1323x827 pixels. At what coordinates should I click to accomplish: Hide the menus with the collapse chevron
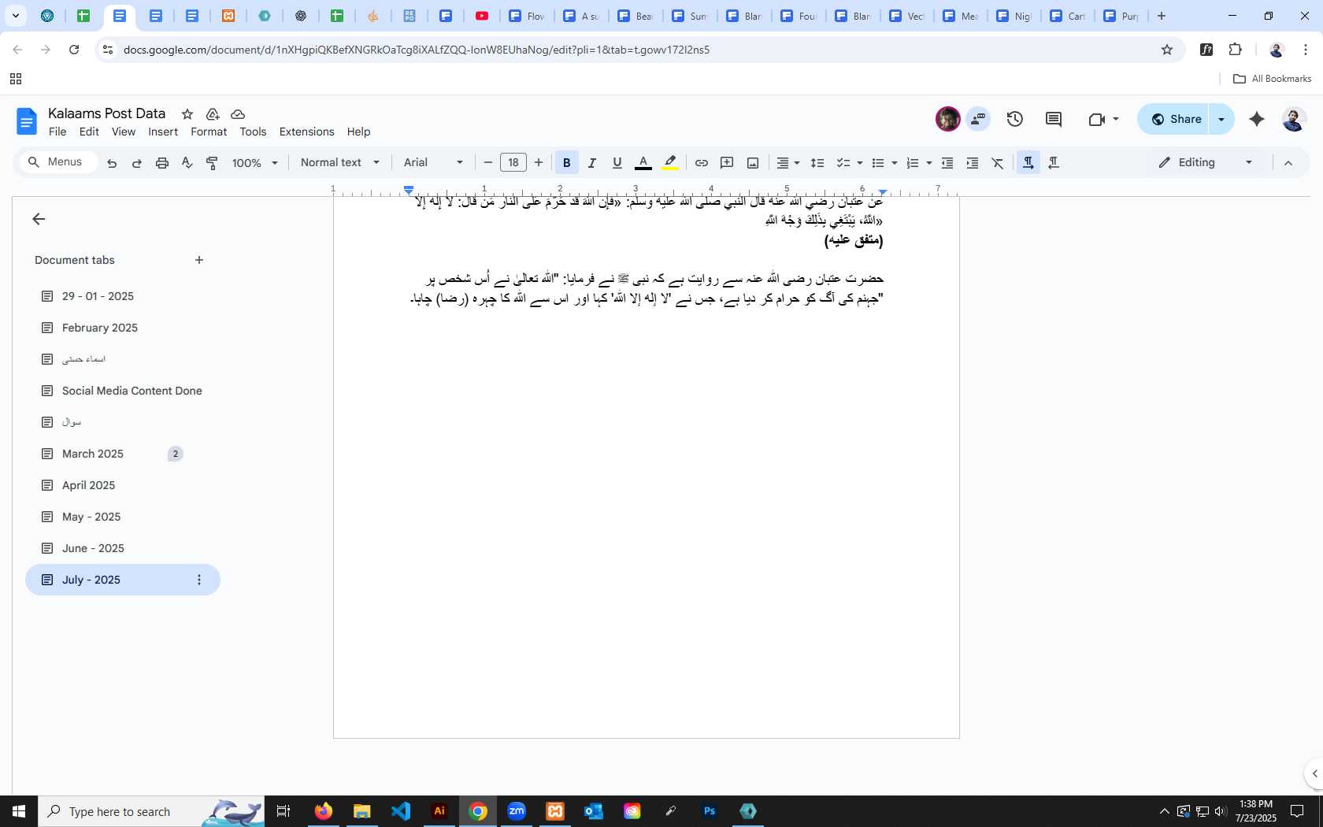[x=1288, y=163]
